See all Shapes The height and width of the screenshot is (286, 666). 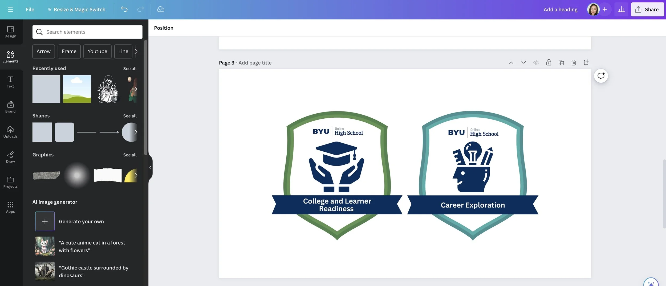pyautogui.click(x=130, y=116)
